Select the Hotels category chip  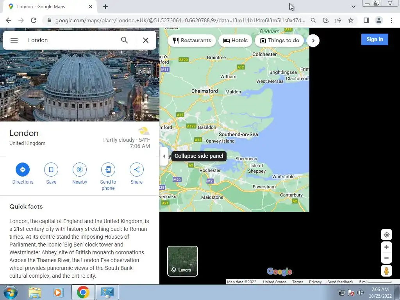click(x=235, y=40)
